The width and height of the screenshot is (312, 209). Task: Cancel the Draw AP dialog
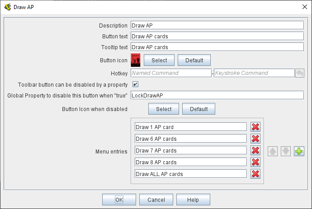tap(156, 200)
